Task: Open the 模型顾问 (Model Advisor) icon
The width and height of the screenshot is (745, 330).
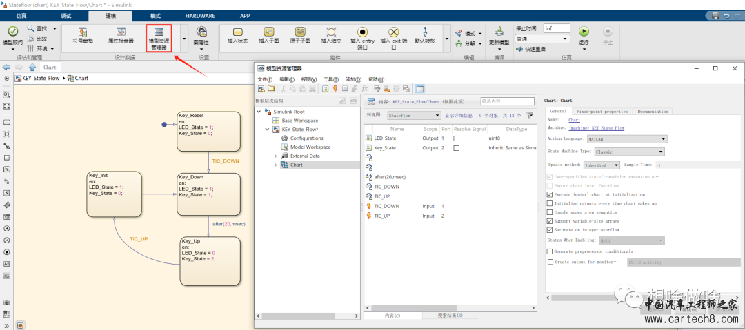Action: click(13, 32)
